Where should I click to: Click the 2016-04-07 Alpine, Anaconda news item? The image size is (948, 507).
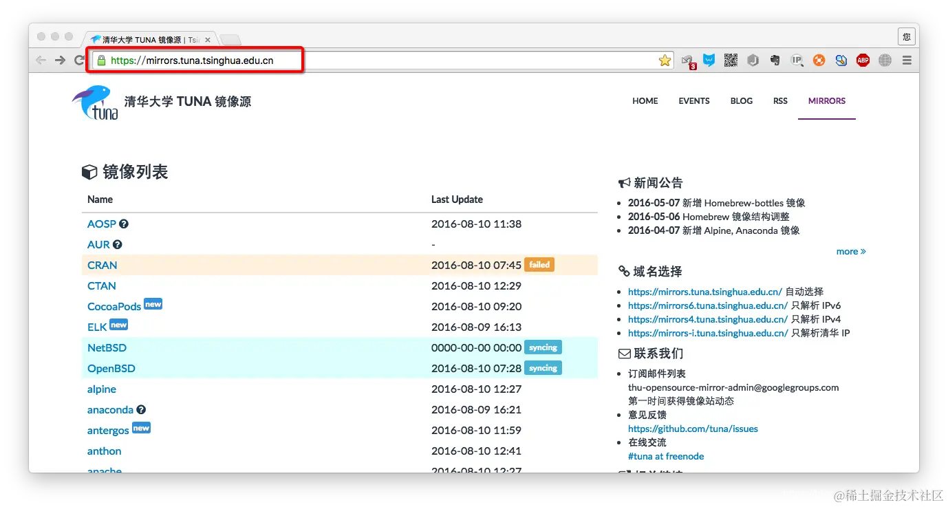pyautogui.click(x=713, y=230)
